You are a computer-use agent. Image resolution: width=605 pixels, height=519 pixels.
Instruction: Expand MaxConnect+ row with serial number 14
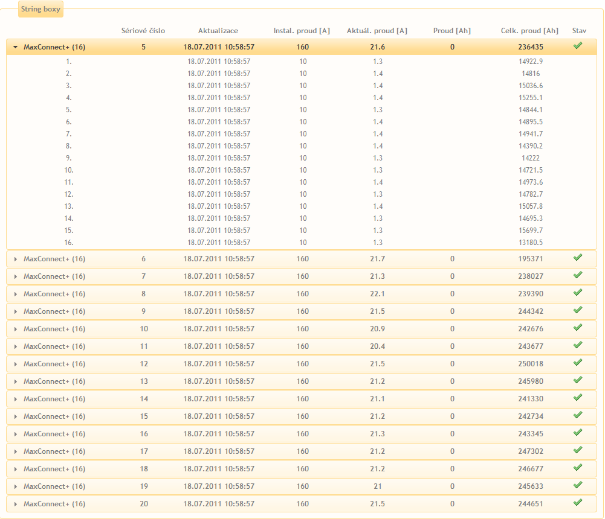(16, 399)
